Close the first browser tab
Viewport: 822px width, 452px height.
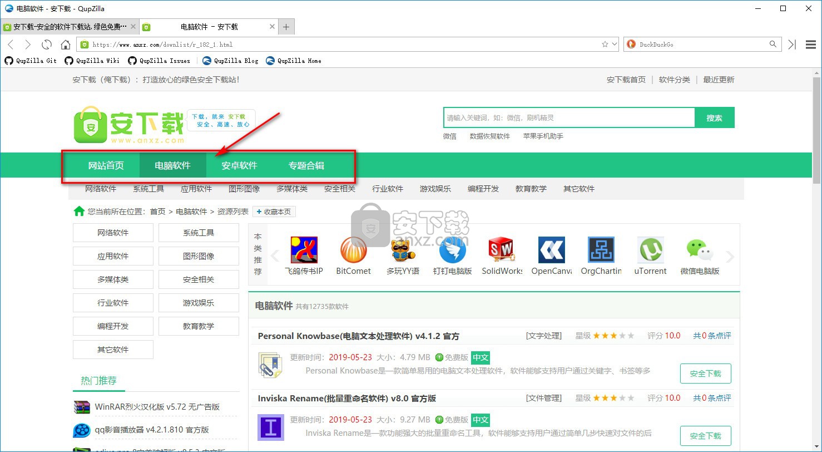coord(133,27)
